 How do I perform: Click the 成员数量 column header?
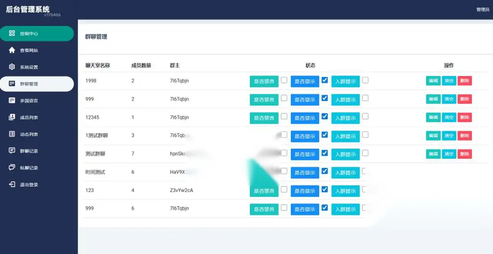point(141,66)
